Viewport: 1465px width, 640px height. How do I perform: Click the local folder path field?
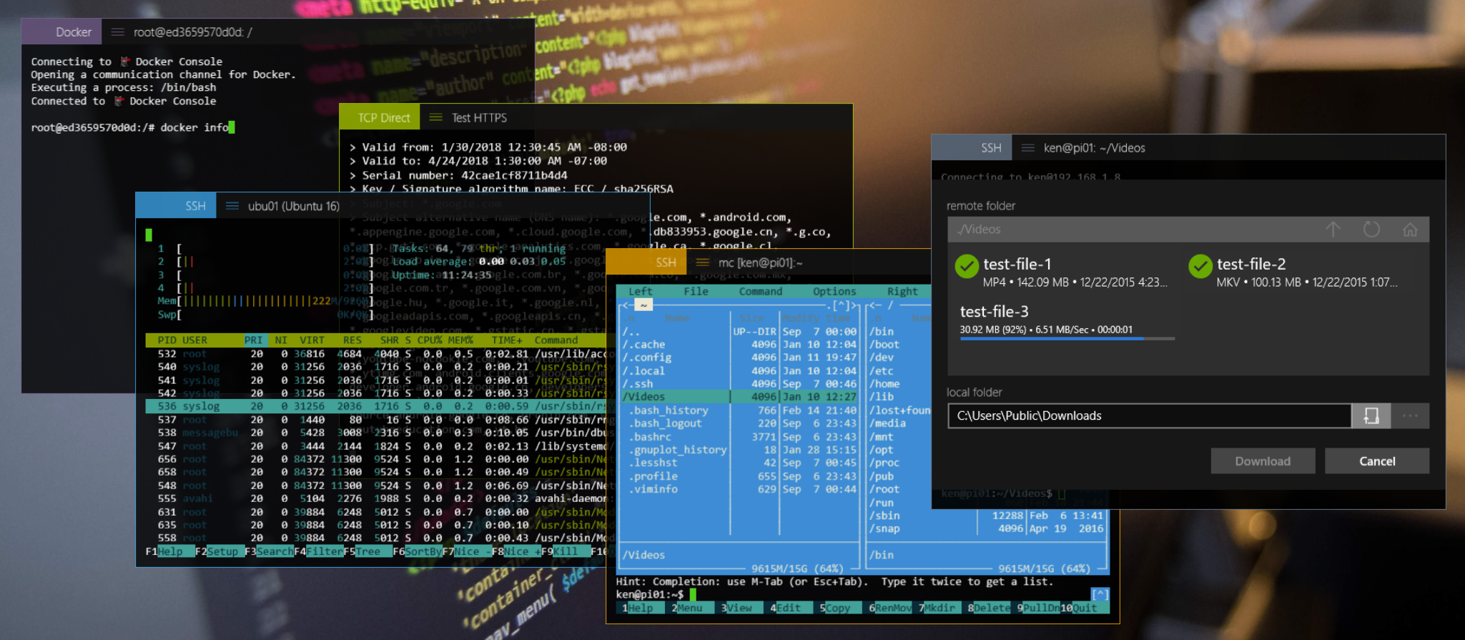pos(1150,416)
